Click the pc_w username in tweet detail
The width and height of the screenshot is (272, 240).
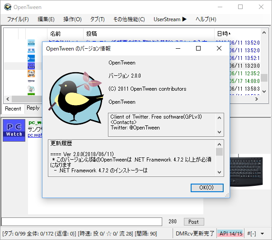coord(35,122)
